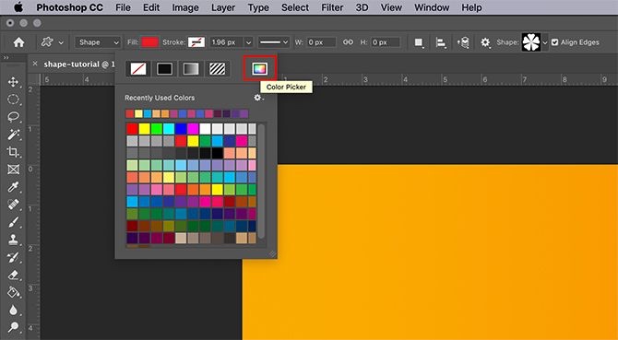Open Path alignment icon

(441, 42)
